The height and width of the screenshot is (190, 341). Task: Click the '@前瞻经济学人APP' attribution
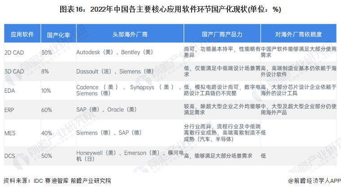[x=315, y=181]
